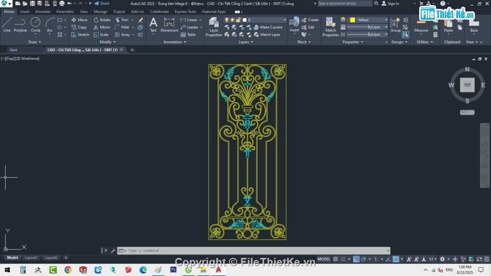Add a Linear dimension
The width and height of the screenshot is (491, 276).
(x=189, y=20)
